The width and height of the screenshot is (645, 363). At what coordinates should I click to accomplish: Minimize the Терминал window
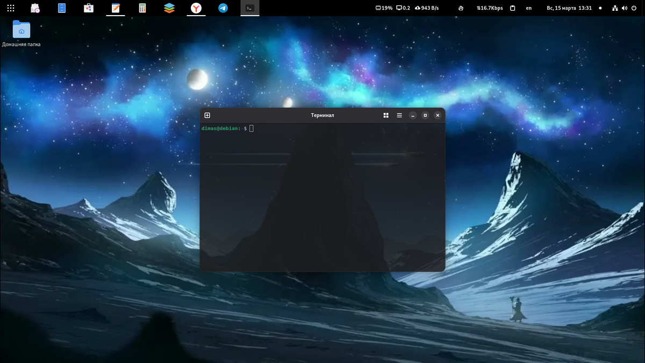tap(413, 115)
